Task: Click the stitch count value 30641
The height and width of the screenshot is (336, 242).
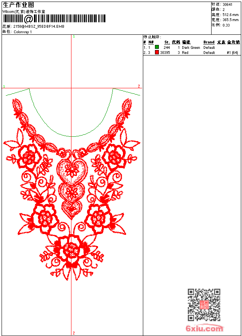Action: click(227, 4)
